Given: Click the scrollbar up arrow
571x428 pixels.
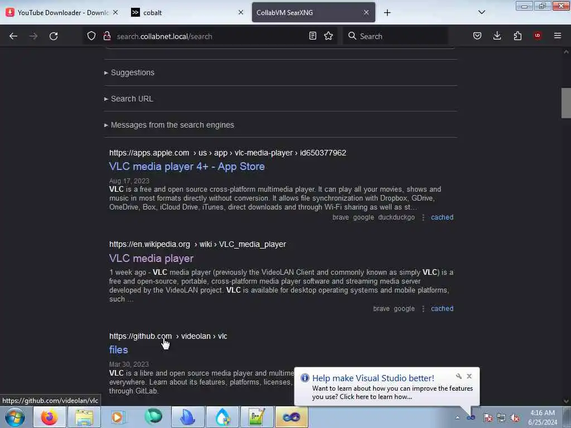Looking at the screenshot, I should [x=566, y=52].
